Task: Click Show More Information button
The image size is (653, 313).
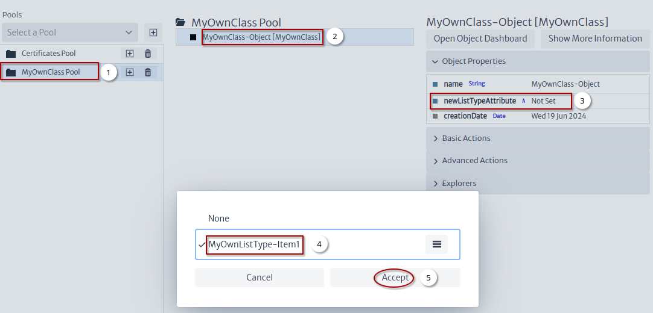Action: 595,39
